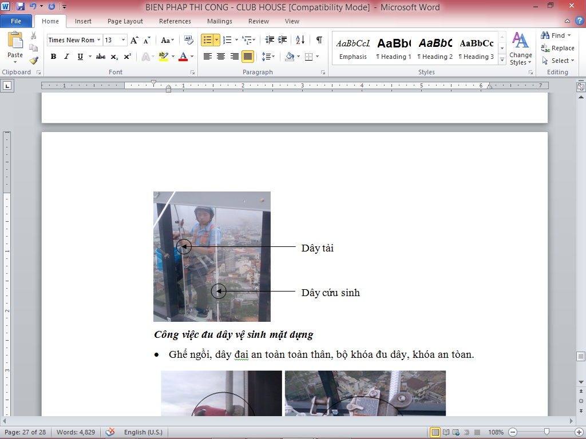The image size is (586, 439).
Task: Redo the action in Quick Access Toolbar
Action: point(52,6)
